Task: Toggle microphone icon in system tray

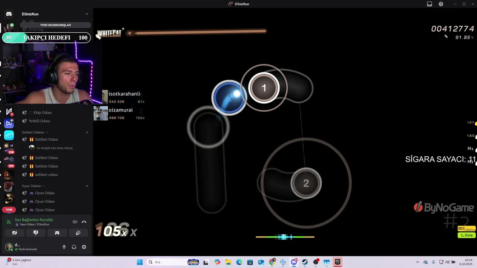Action: [433, 262]
